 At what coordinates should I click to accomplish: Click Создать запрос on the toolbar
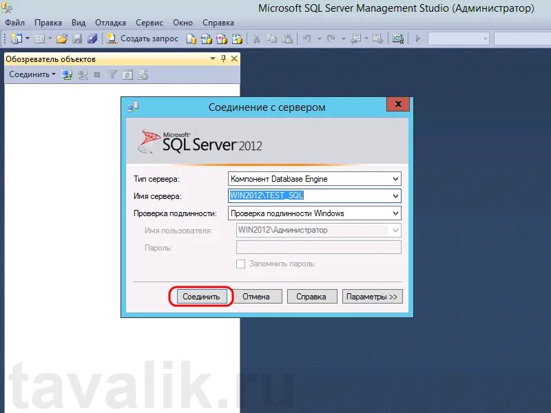[x=143, y=39]
